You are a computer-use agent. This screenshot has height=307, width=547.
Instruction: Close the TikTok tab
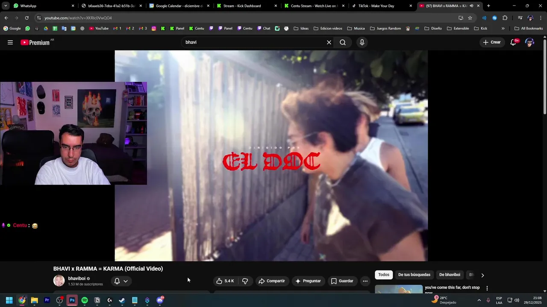click(411, 6)
